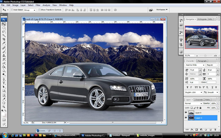
Task: Click the Navigator zoom slider handle
Action: point(206,56)
